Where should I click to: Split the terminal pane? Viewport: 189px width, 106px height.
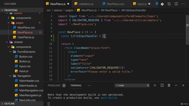point(162,85)
